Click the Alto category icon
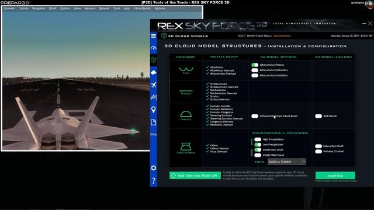 (x=186, y=70)
